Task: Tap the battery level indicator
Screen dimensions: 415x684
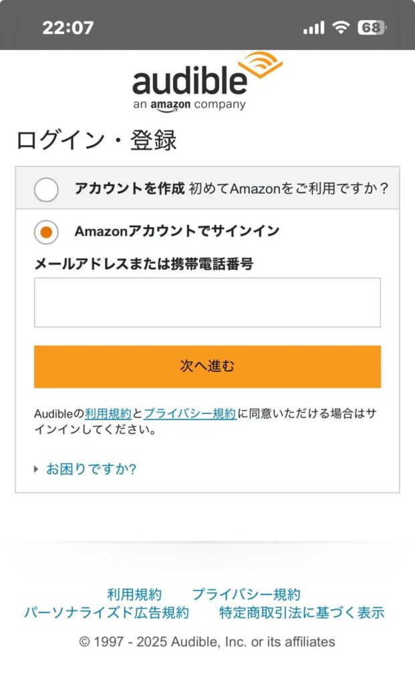Action: coord(372,27)
